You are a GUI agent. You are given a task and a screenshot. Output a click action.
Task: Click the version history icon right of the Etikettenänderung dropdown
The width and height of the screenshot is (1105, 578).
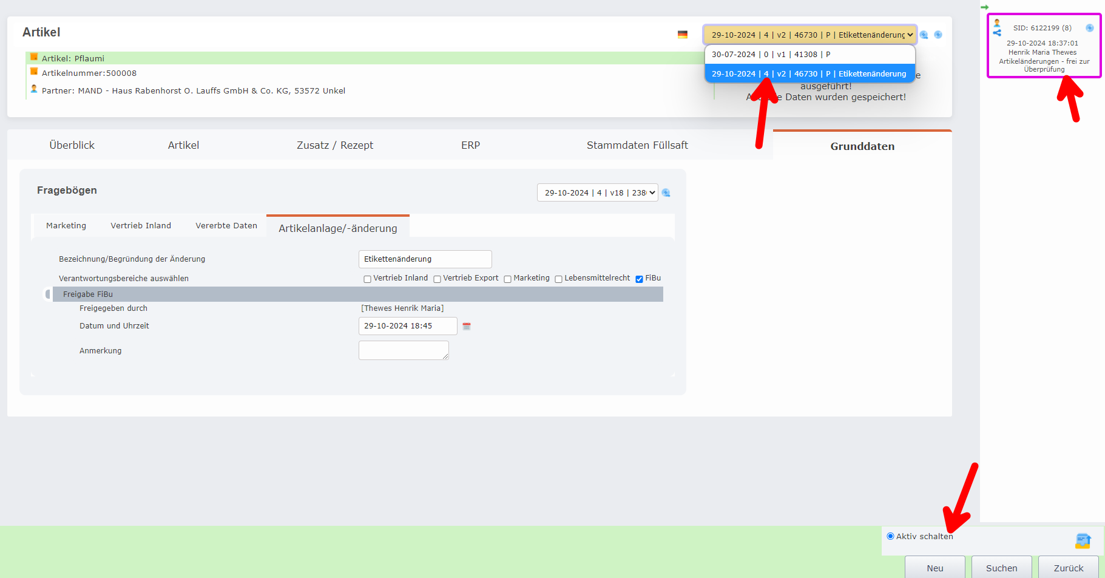(x=924, y=35)
